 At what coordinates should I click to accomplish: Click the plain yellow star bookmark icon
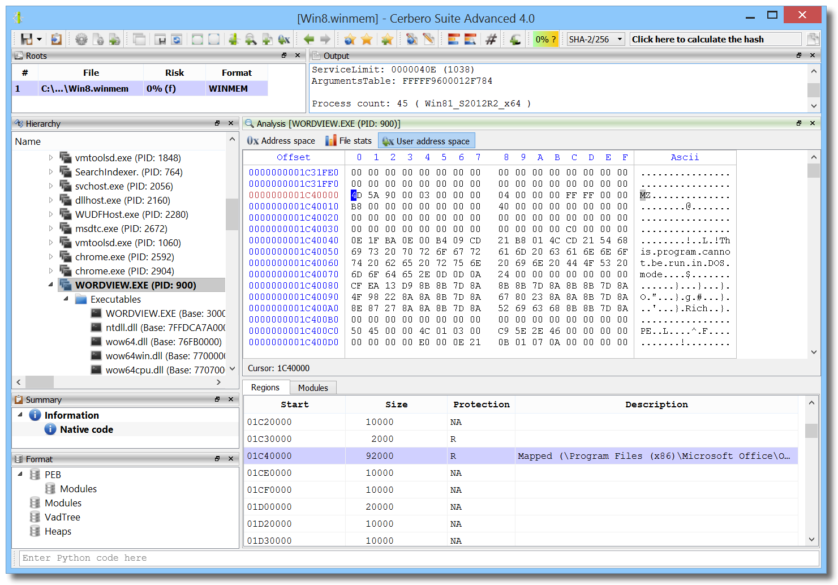367,39
